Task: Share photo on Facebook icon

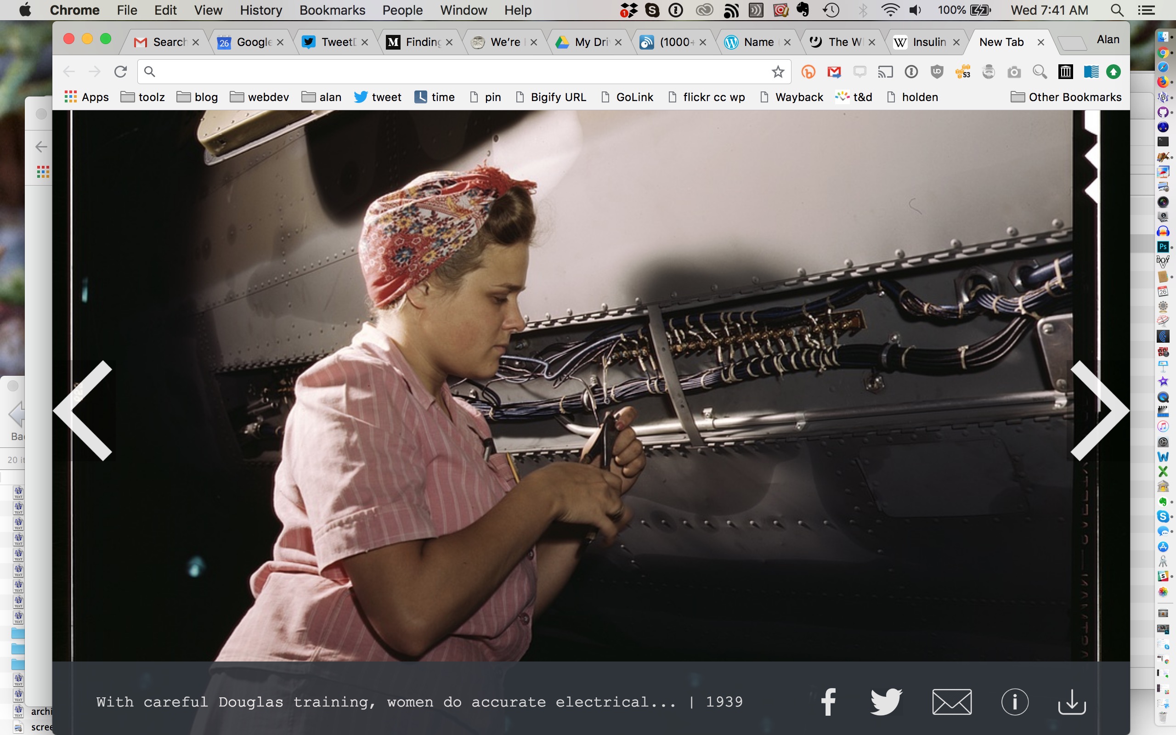Action: coord(829,701)
